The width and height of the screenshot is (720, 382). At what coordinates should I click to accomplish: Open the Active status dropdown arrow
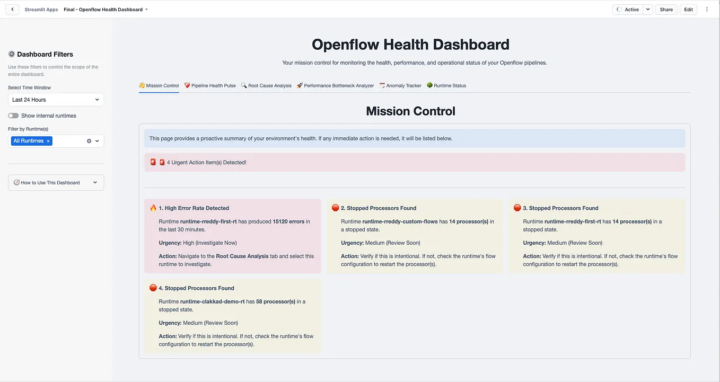click(x=647, y=9)
